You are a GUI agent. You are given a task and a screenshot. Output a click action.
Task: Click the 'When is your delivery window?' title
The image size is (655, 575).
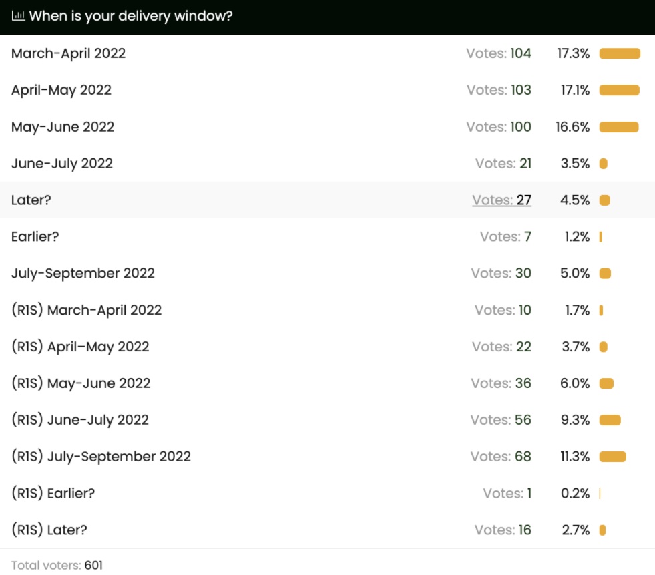point(131,16)
